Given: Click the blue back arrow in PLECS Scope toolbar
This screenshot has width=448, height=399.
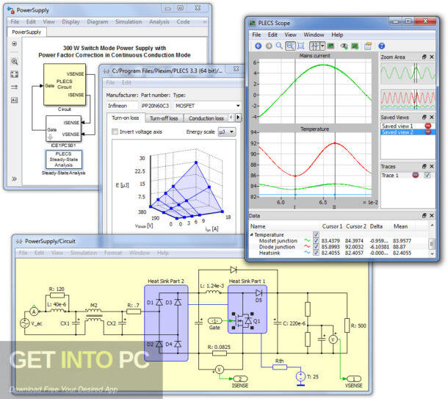Looking at the screenshot, I should [259, 46].
